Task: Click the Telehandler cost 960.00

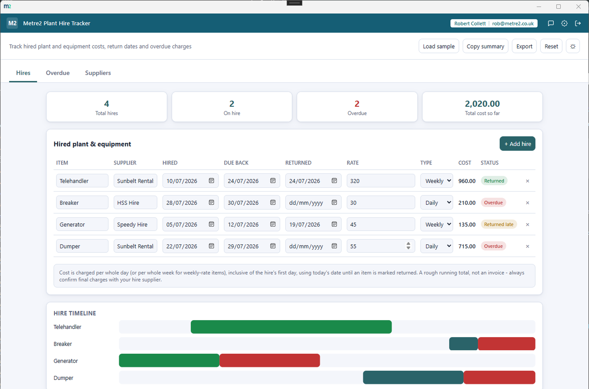Action: pyautogui.click(x=467, y=181)
